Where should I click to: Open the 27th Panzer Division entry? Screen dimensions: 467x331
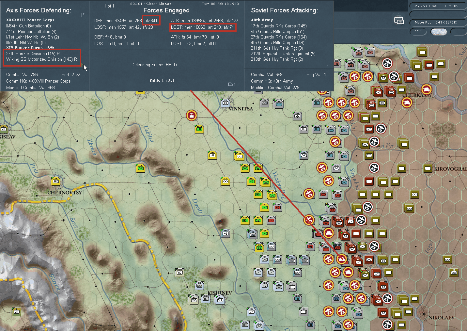point(33,54)
